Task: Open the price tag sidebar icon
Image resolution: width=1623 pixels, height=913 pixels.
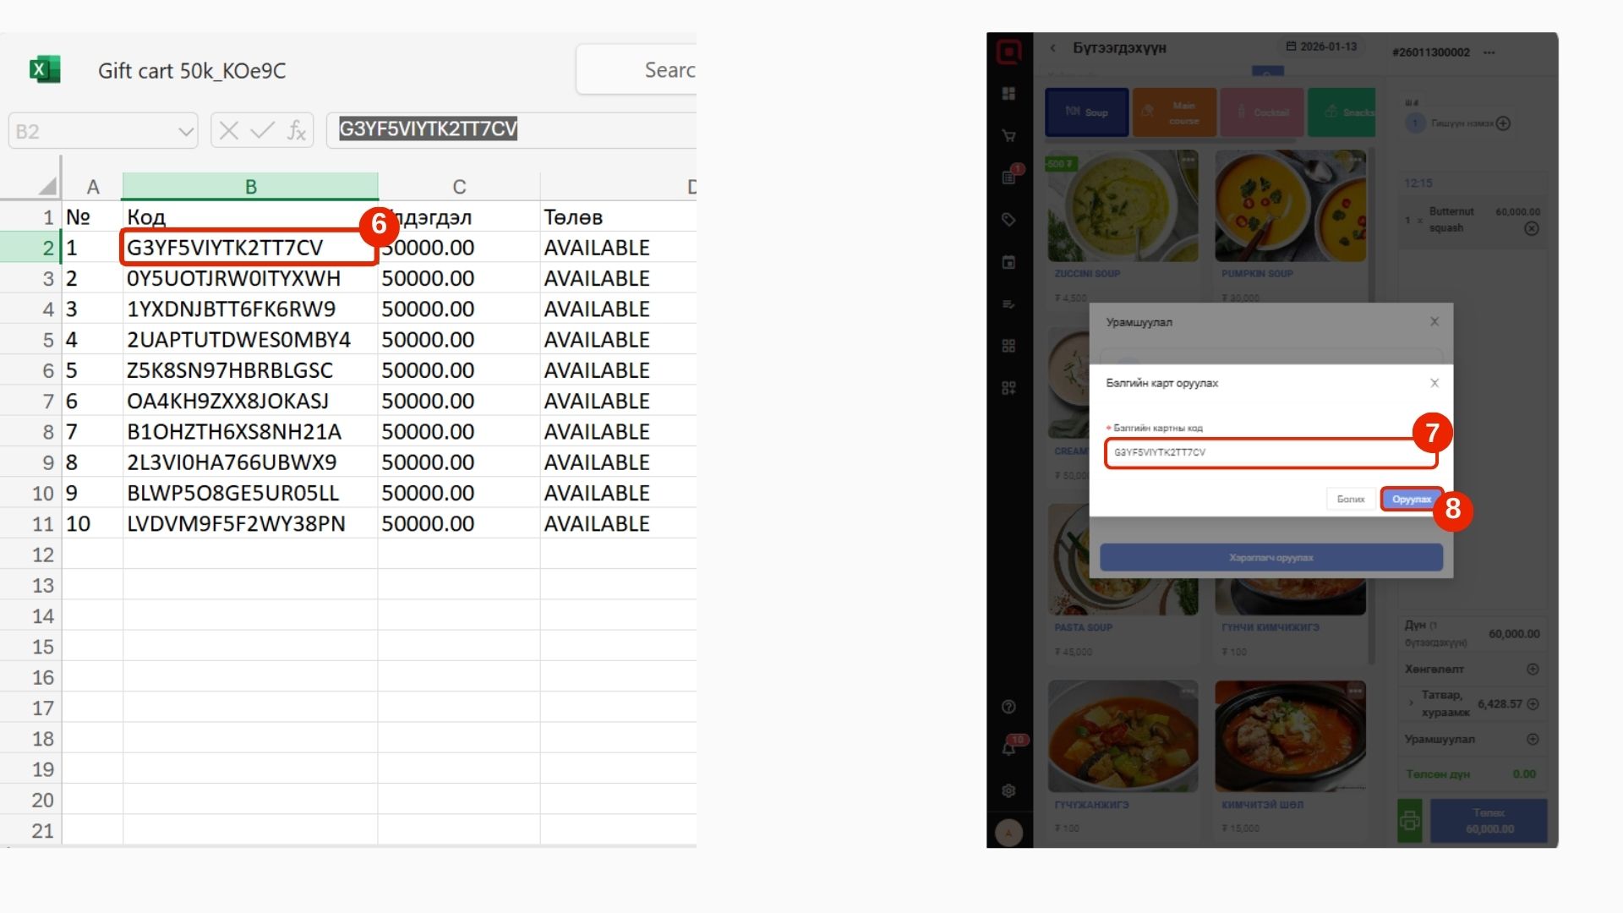Action: coord(1008,220)
